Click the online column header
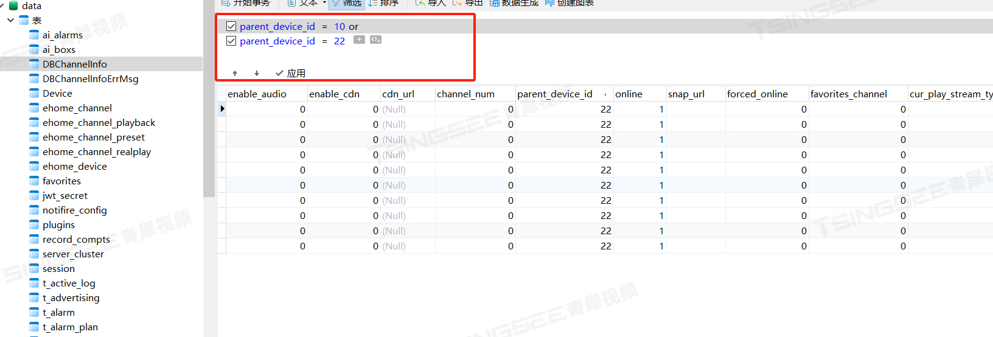This screenshot has height=337, width=993. coord(639,94)
